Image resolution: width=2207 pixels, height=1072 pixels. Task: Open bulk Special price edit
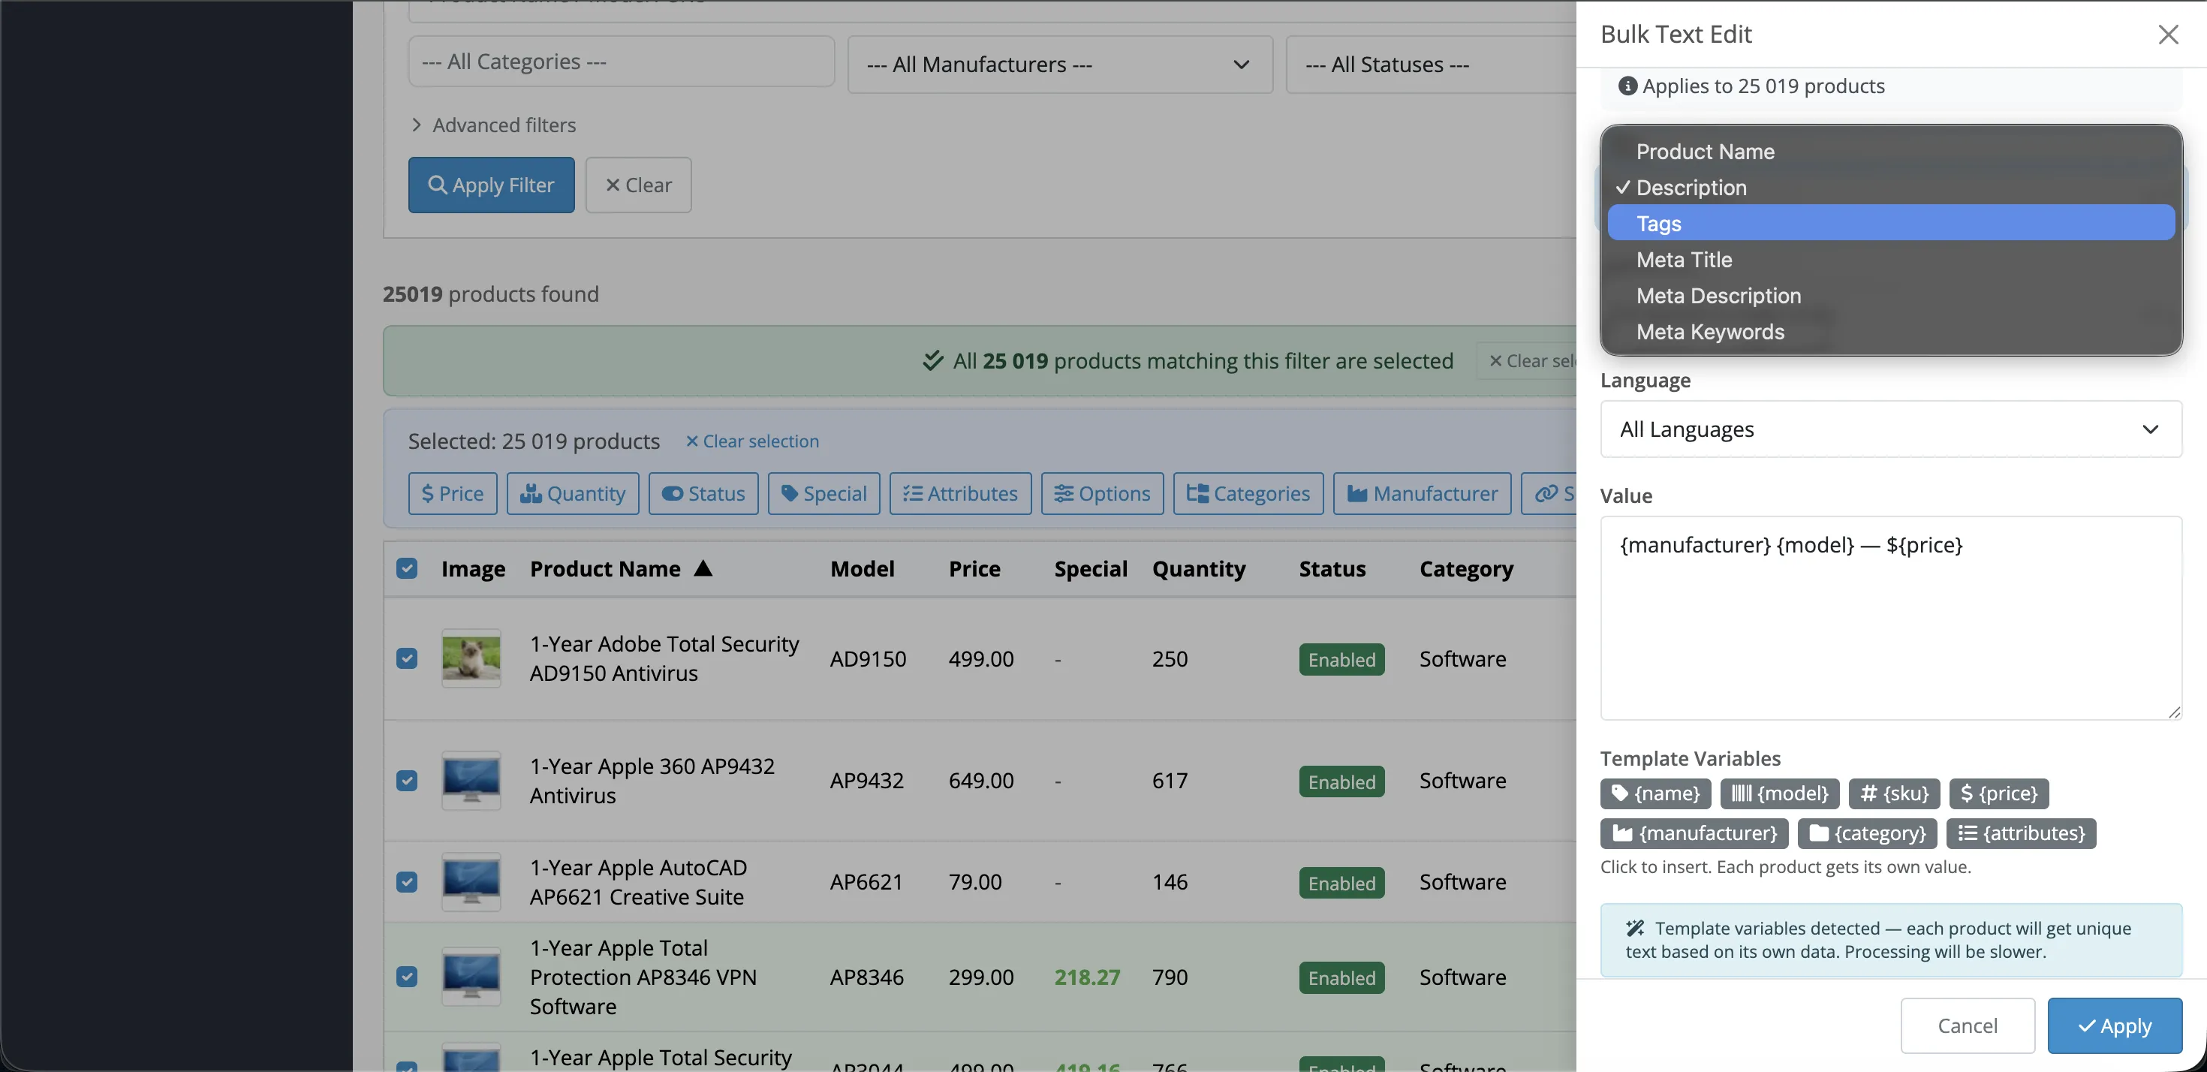[823, 493]
